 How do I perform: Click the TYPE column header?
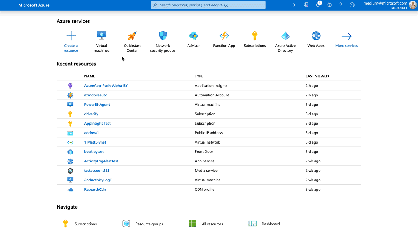coord(199,76)
